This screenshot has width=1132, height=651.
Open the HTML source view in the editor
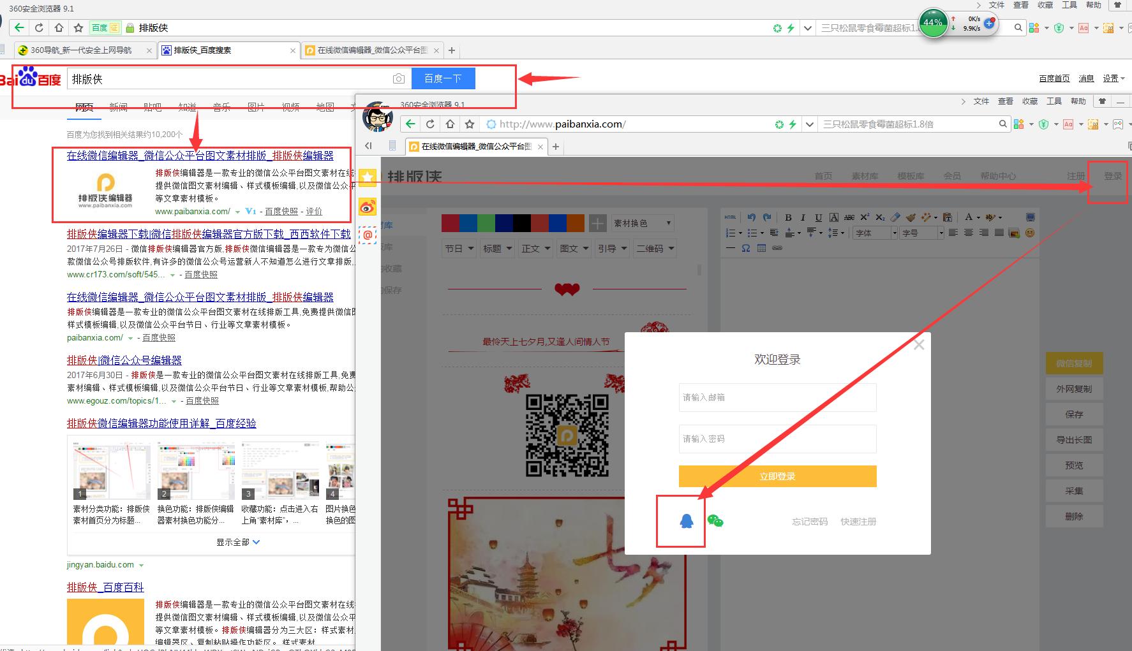click(729, 217)
